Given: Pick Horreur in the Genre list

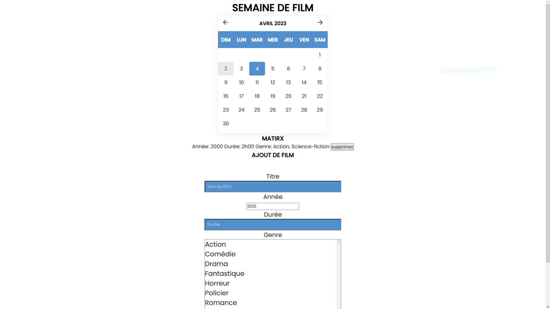Looking at the screenshot, I should [x=217, y=283].
